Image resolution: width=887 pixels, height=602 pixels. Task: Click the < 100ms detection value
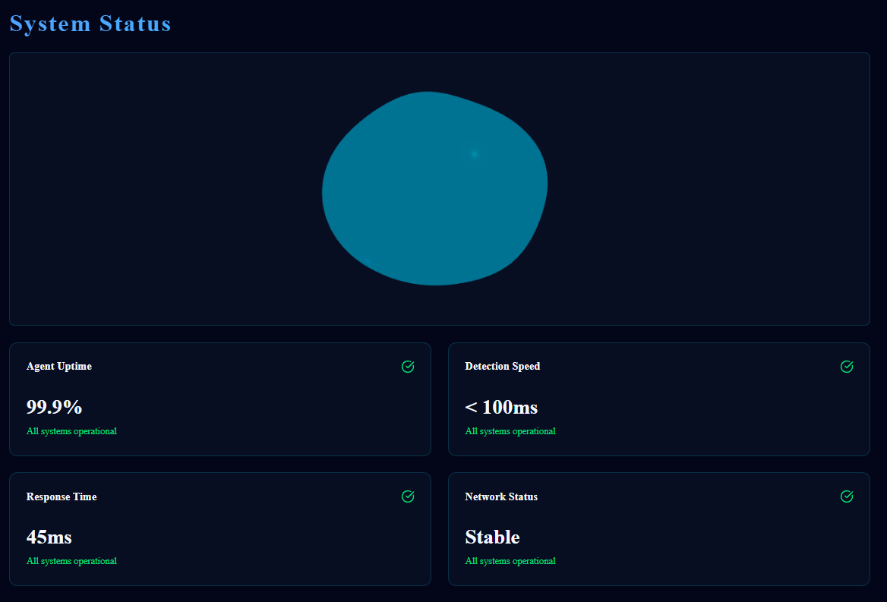point(501,407)
